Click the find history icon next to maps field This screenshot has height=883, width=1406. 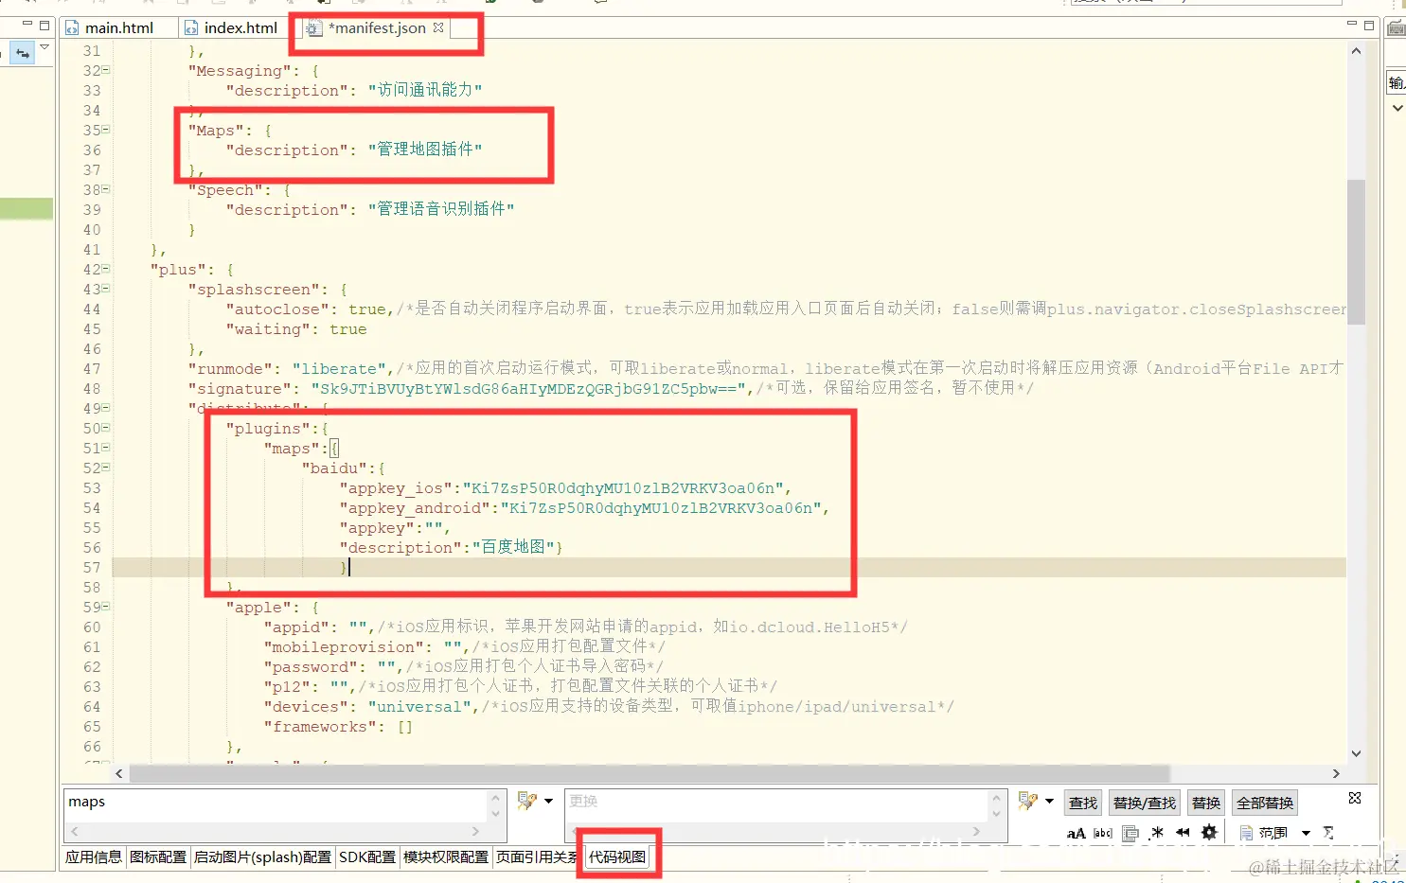526,802
